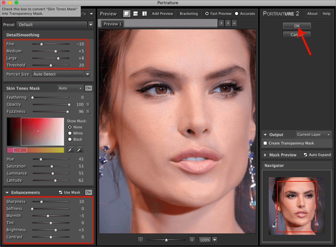Click the zoom in plus button
This screenshot has height=247, width=336.
coord(192,240)
